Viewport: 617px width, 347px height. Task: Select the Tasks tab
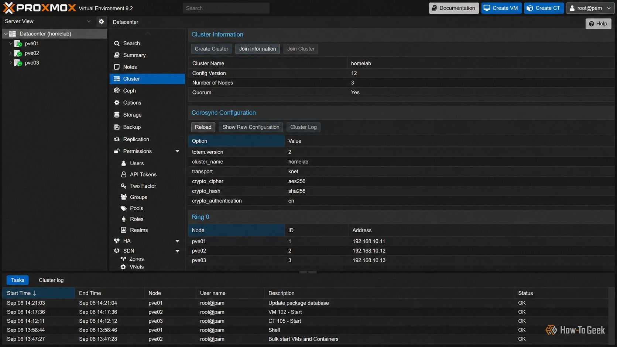(x=17, y=280)
